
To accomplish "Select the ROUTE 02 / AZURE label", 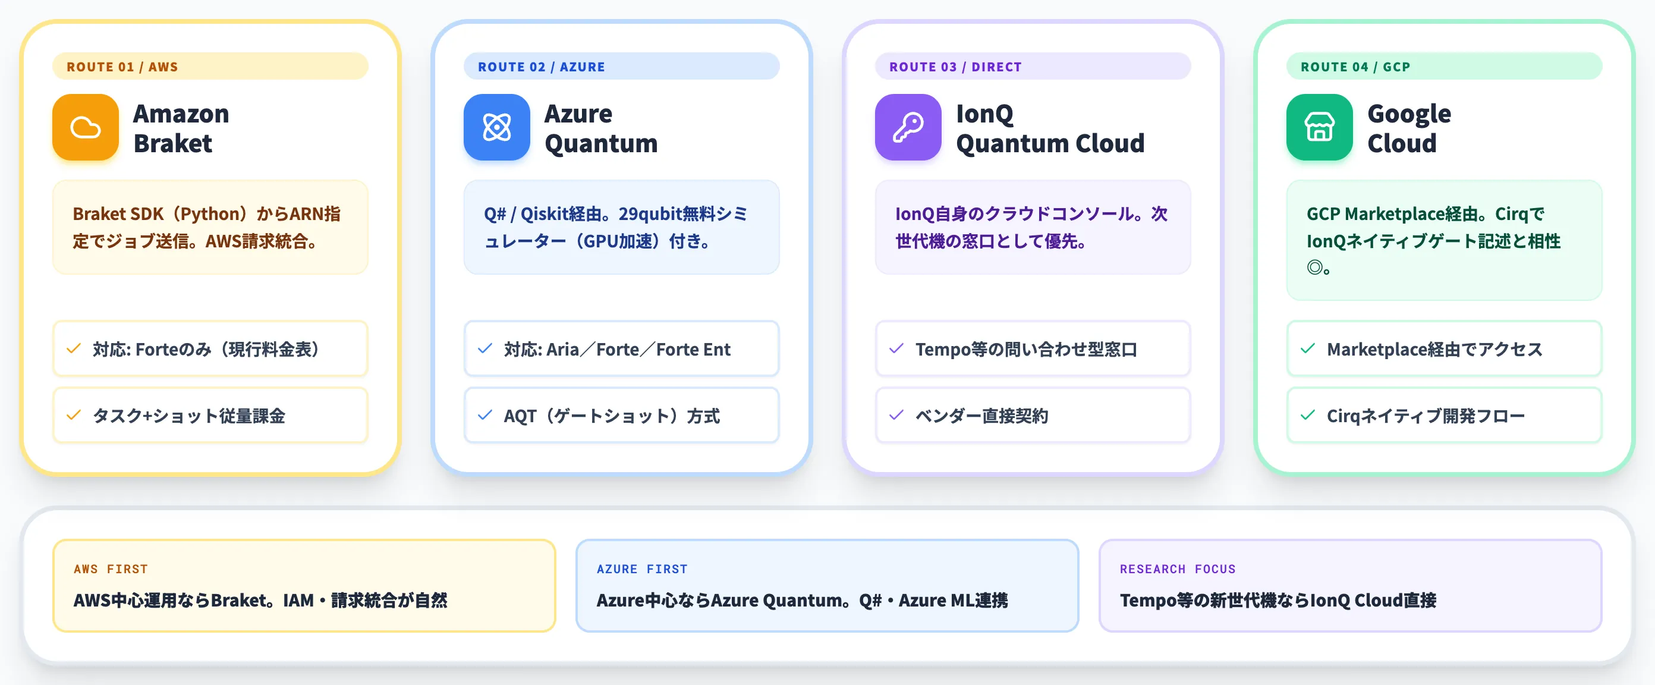I will tap(621, 66).
